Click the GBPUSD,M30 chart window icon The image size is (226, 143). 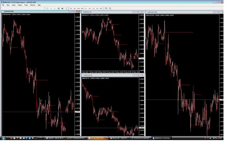(x=146, y=12)
